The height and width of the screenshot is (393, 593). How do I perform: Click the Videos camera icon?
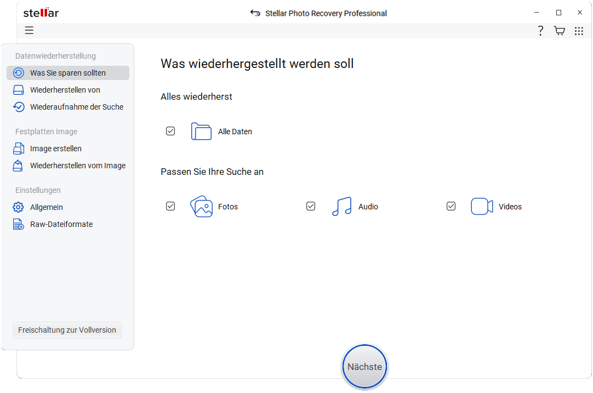pyautogui.click(x=482, y=207)
